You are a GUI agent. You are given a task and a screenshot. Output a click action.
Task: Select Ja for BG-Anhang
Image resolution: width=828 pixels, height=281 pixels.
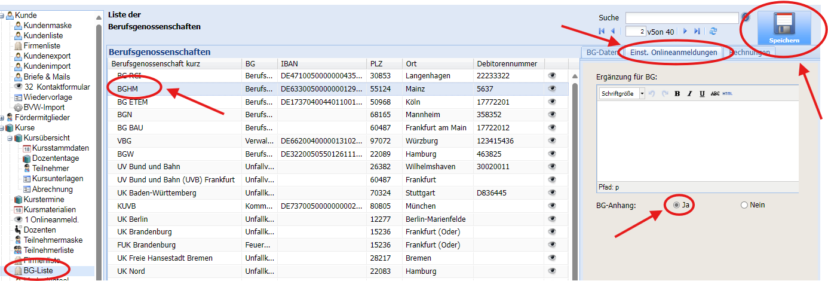tap(676, 205)
